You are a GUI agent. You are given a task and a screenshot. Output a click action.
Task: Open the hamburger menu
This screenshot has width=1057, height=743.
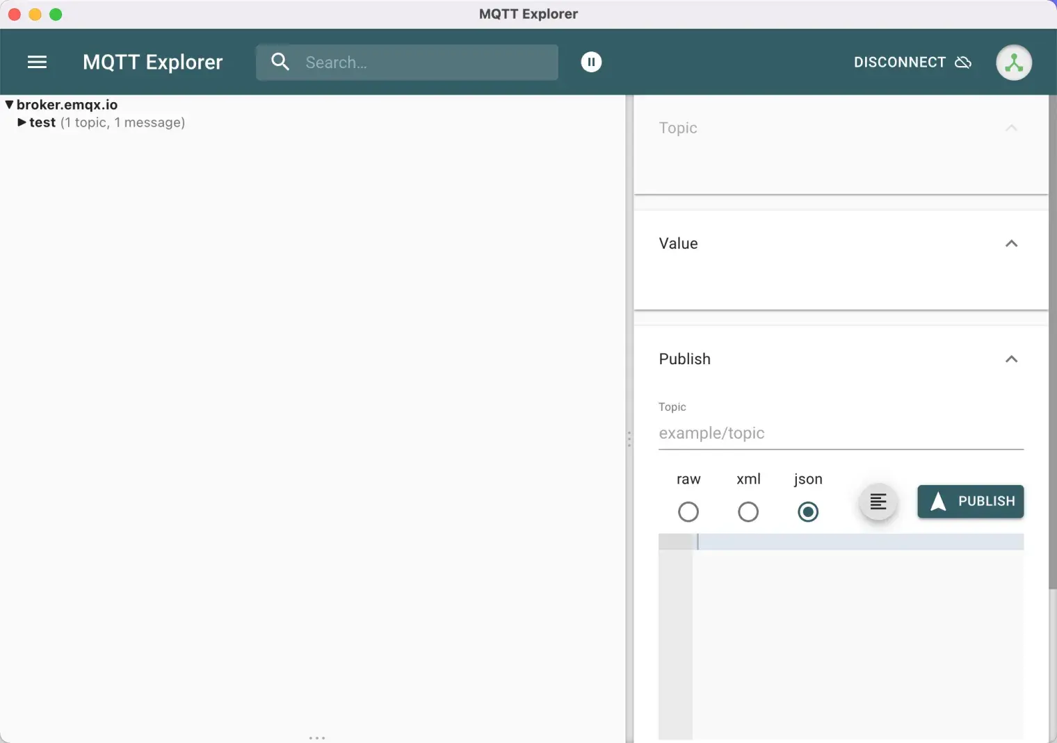click(x=37, y=62)
